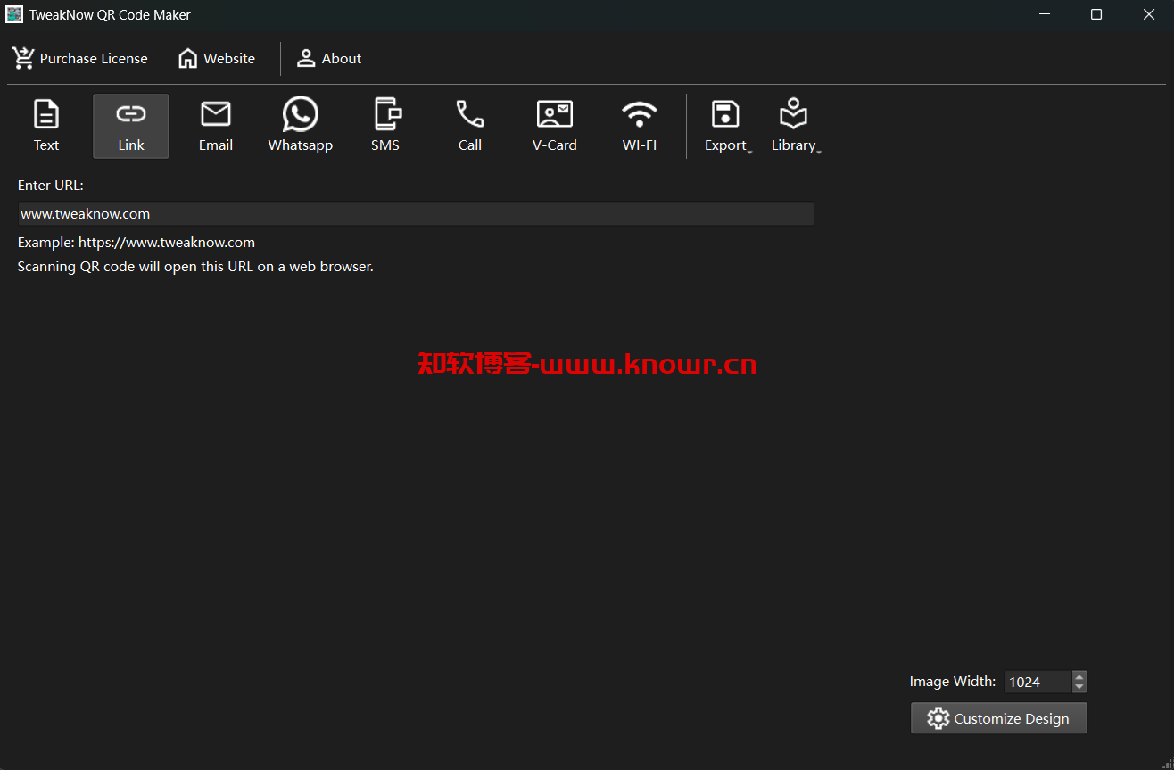Select the Link QR code type
The image size is (1174, 770).
(x=131, y=126)
